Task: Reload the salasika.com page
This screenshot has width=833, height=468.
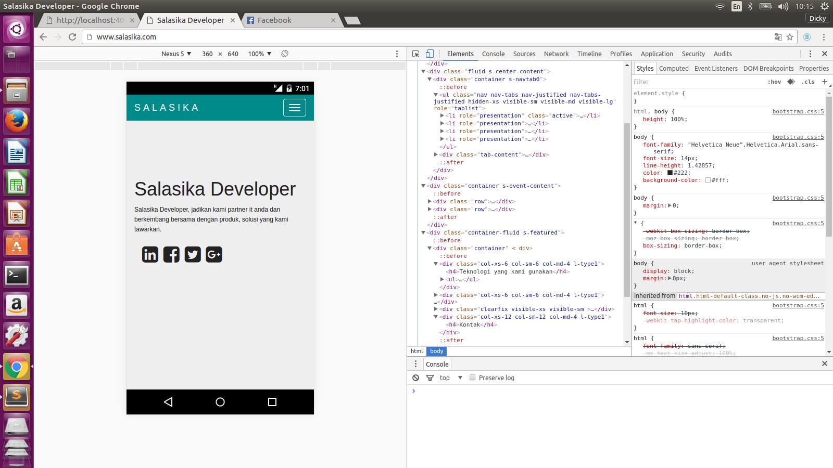Action: [72, 37]
